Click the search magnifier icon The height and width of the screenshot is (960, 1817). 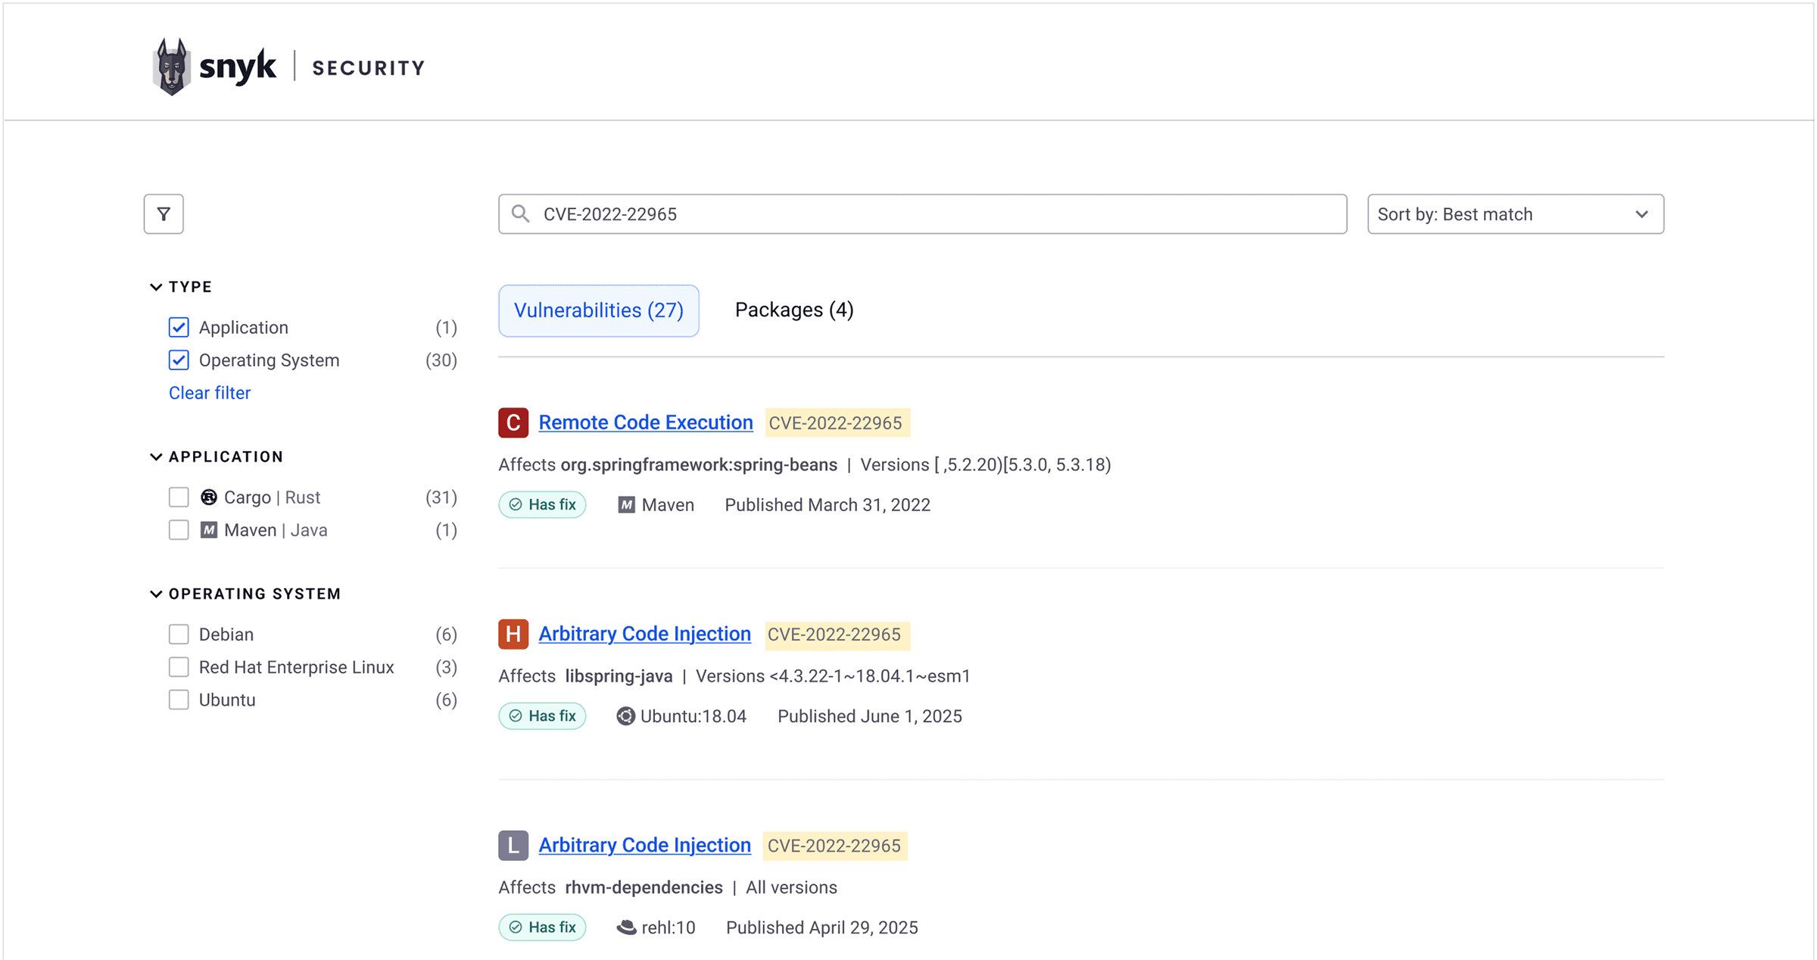point(521,214)
